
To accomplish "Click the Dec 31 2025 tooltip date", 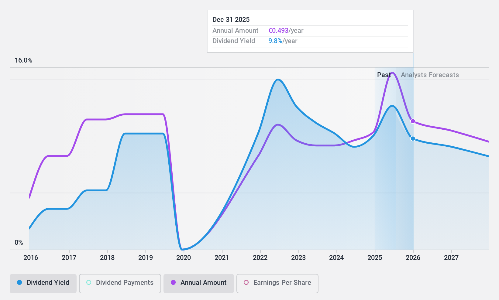I will coord(231,20).
